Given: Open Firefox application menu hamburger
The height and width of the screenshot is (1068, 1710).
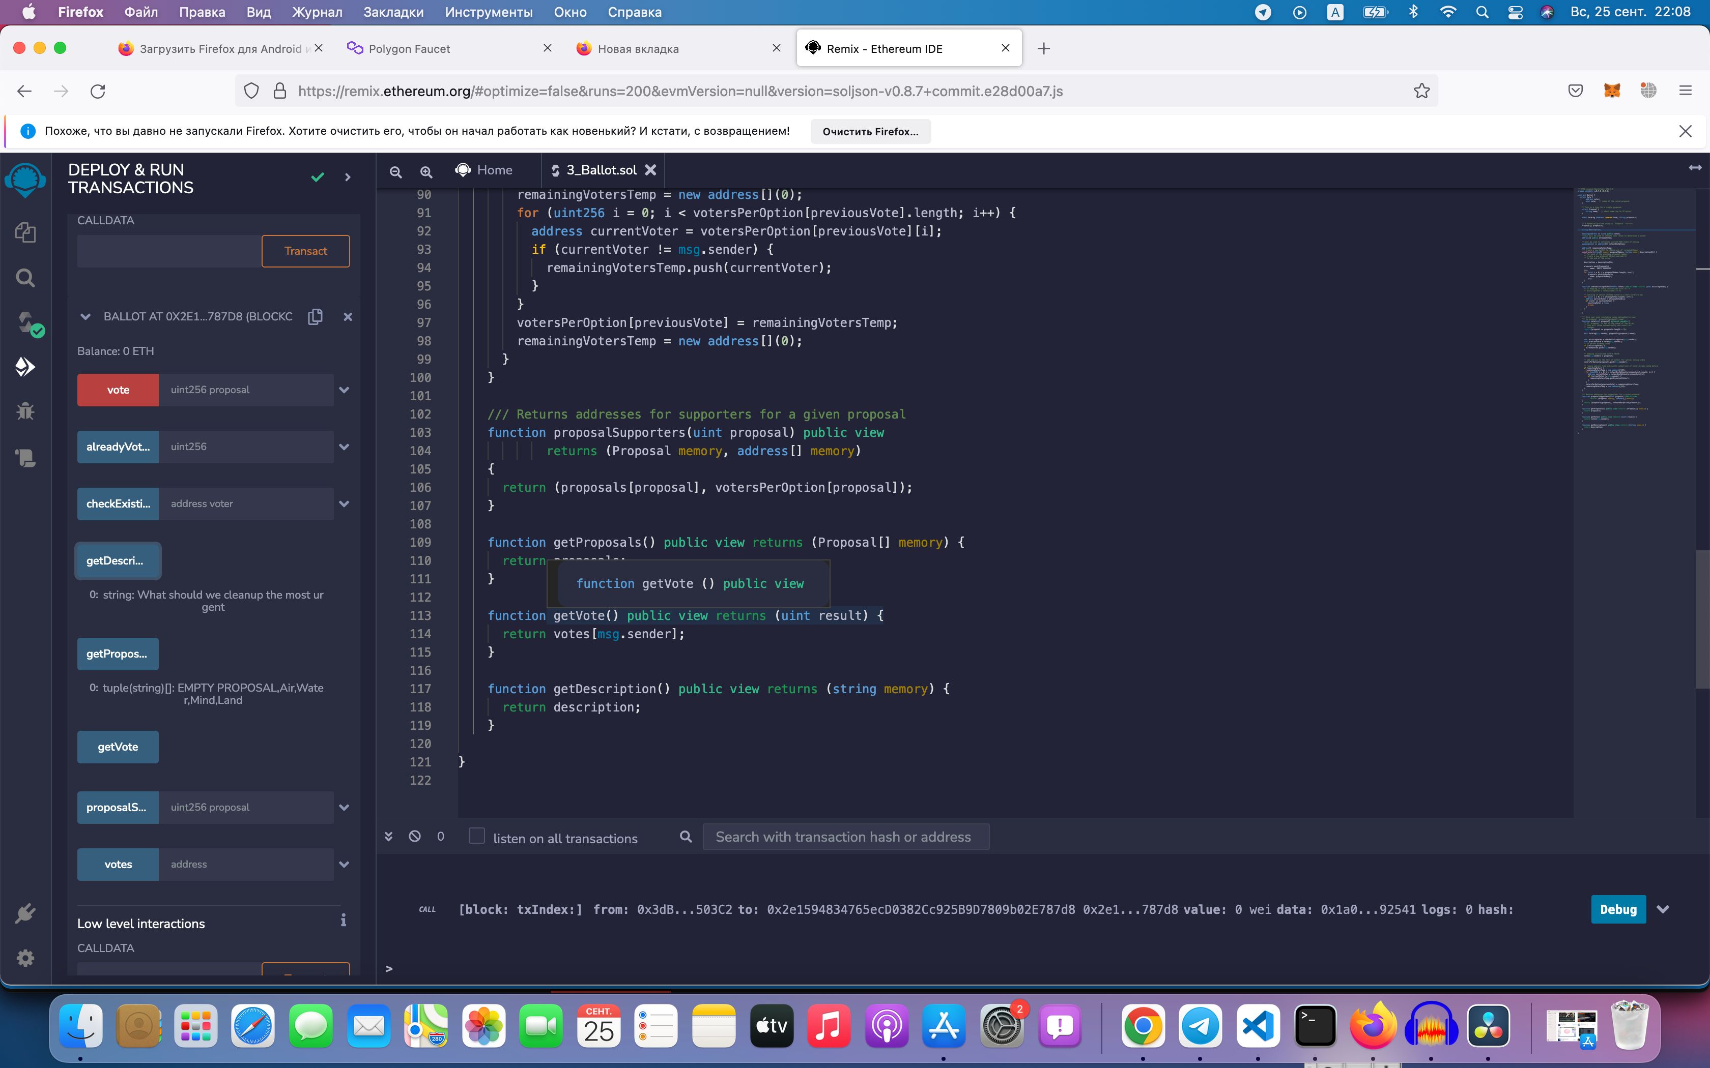Looking at the screenshot, I should pyautogui.click(x=1685, y=91).
